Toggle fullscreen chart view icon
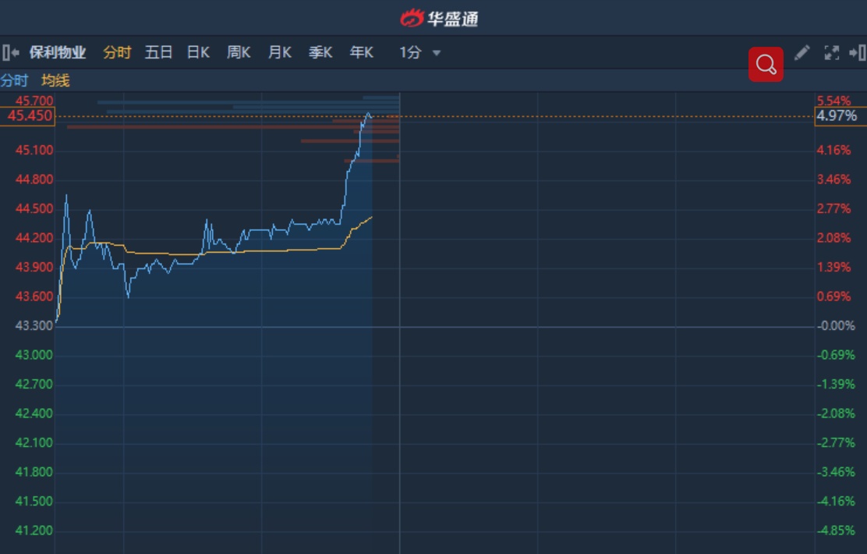The image size is (867, 554). [x=832, y=52]
